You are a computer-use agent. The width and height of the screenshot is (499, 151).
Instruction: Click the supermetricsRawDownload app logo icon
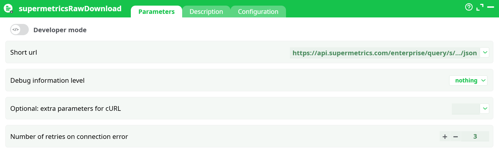tap(8, 9)
